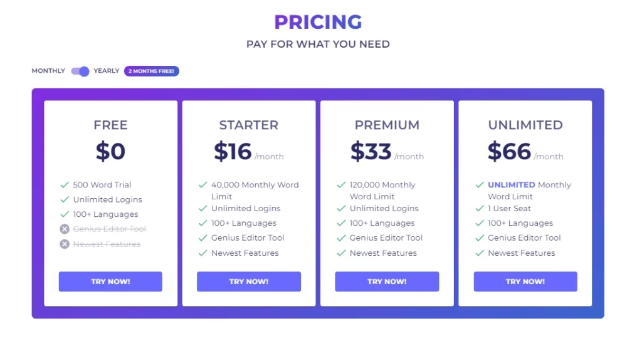642x341 pixels.
Task: Click TRY NOW in the Unlimited plan
Action: click(525, 281)
